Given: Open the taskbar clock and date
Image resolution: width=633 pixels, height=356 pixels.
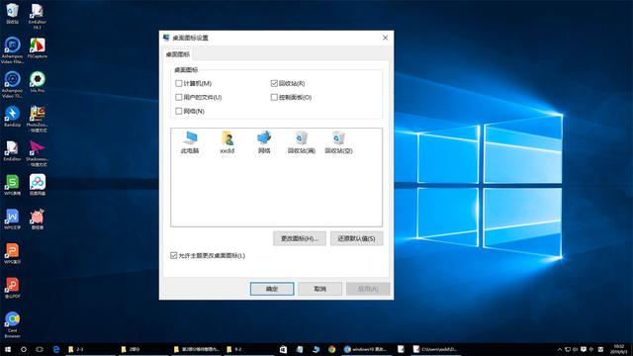Looking at the screenshot, I should click(x=619, y=349).
